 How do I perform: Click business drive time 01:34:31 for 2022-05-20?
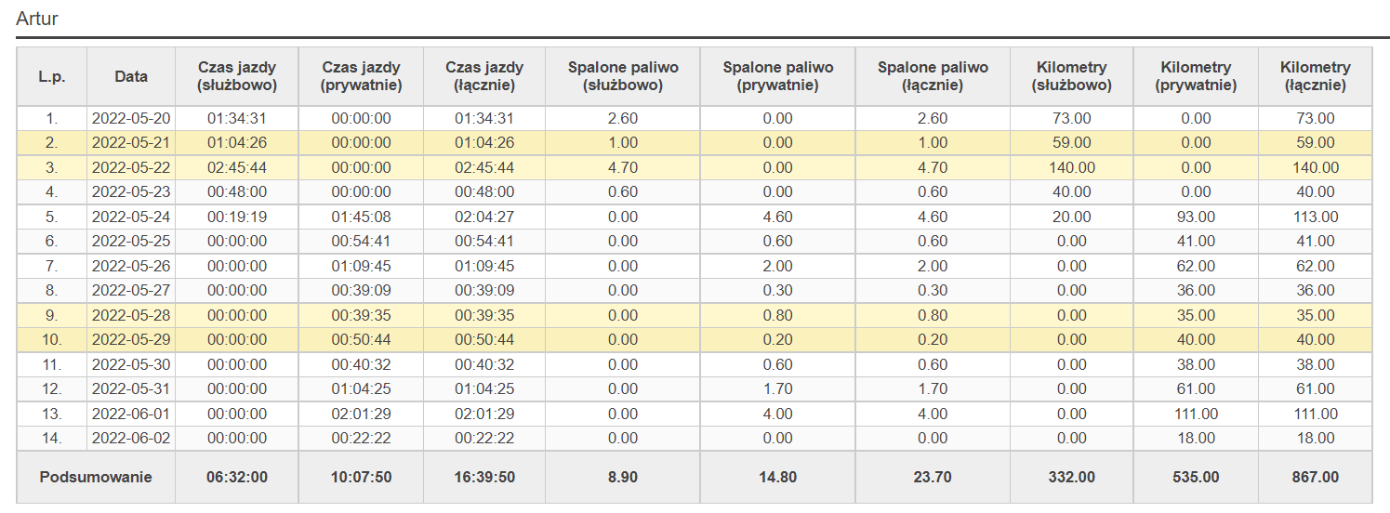click(237, 119)
